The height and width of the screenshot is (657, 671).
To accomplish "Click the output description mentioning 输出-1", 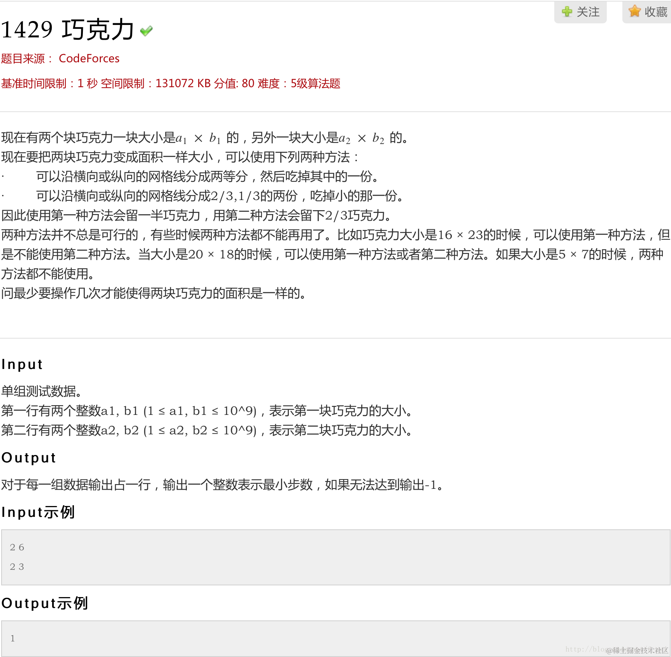I will 222,485.
